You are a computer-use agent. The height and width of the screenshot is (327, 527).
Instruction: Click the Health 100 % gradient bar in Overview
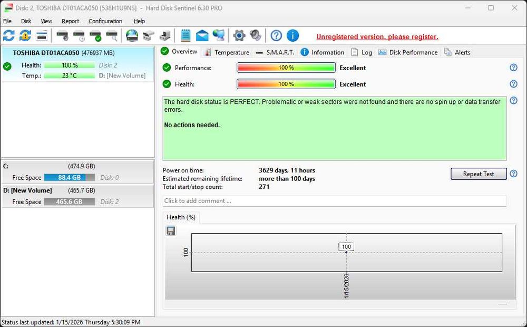click(x=286, y=84)
